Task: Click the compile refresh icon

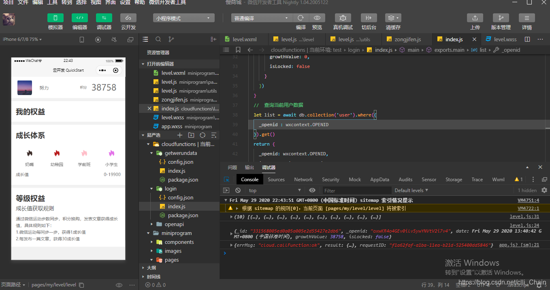Action: point(301,18)
